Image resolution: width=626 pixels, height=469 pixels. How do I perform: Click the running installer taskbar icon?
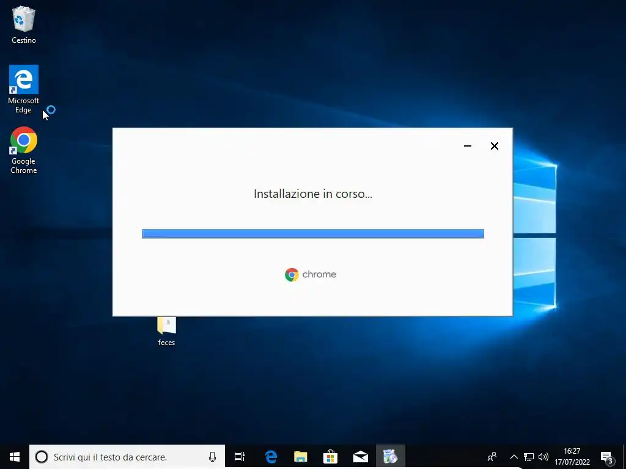pos(391,457)
